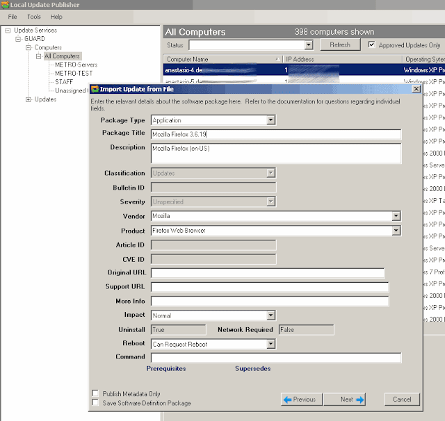The height and width of the screenshot is (421, 445).
Task: Click the Import Update dialog title icon
Action: [95, 89]
